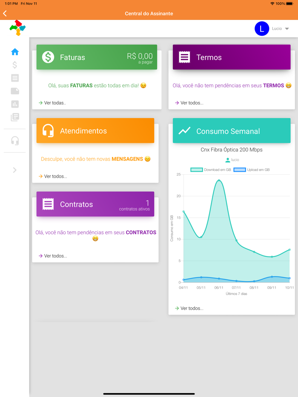The image size is (298, 397).
Task: Open the Faturas card header
Action: coord(97,57)
